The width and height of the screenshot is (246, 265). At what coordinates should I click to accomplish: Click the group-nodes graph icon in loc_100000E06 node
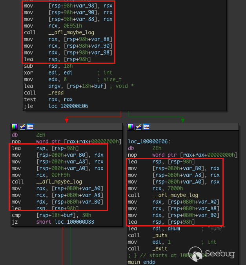tap(146, 126)
